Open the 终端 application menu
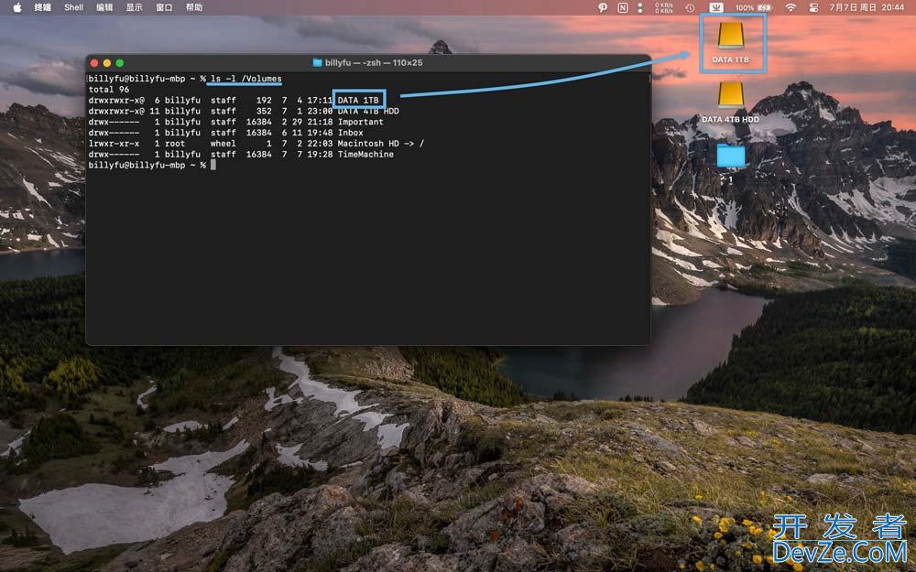Viewport: 916px width, 572px height. pyautogui.click(x=42, y=7)
